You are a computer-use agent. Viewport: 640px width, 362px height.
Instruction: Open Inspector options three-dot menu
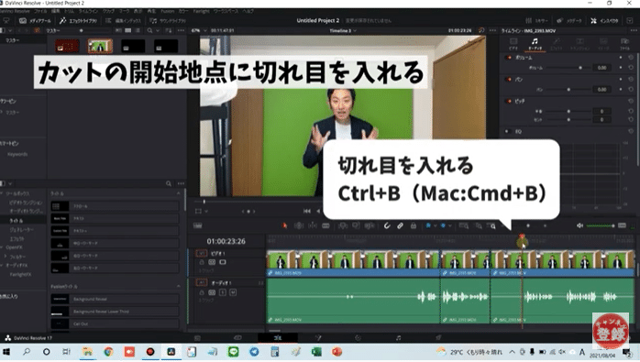pyautogui.click(x=633, y=30)
